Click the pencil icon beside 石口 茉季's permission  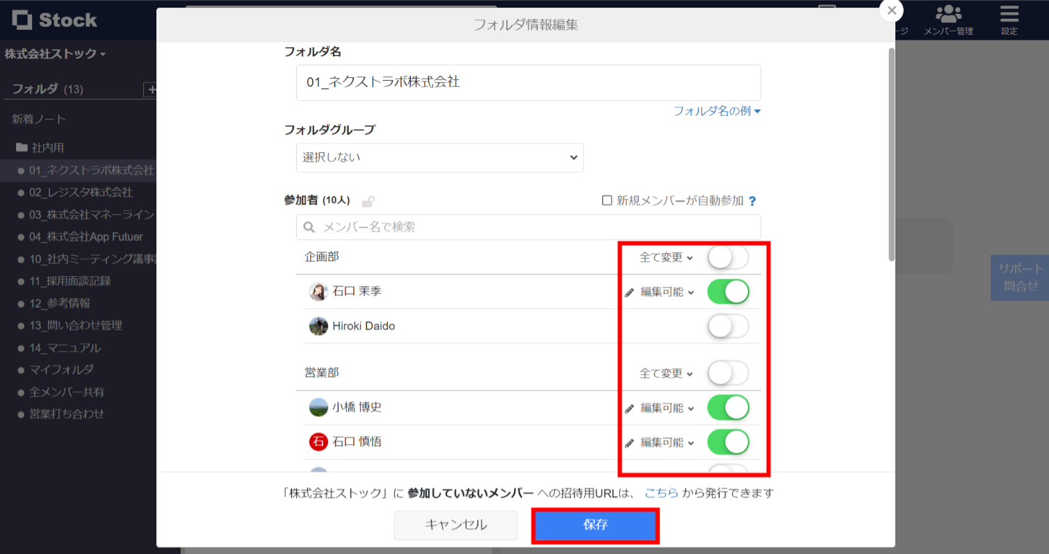point(629,291)
